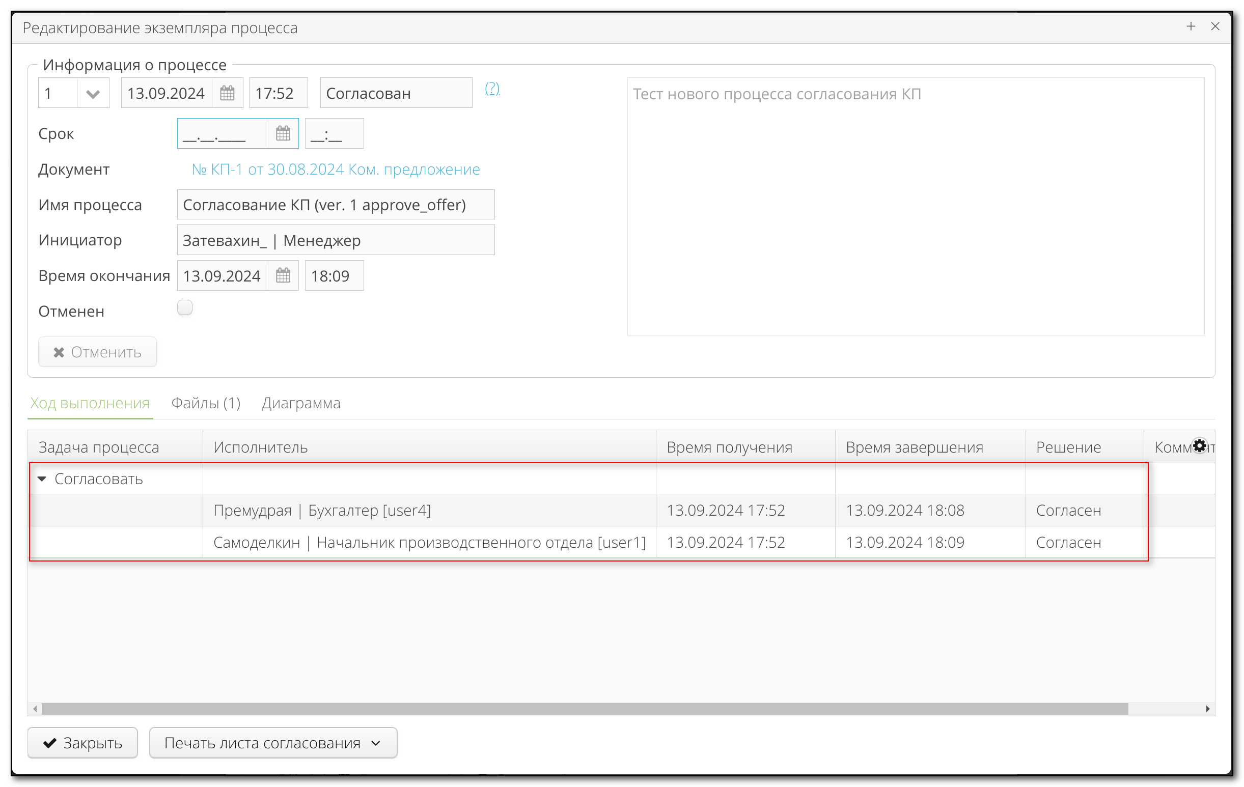Switch to the Файлы (1) tab
Viewport: 1244px width, 787px height.
click(206, 403)
